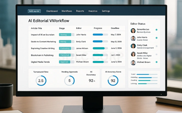Open the Exploring Creative Writing article
Screen dimensions: 182x113
pyautogui.click(x=43, y=48)
